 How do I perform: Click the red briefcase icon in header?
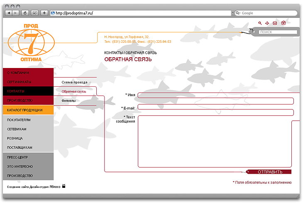283,23
